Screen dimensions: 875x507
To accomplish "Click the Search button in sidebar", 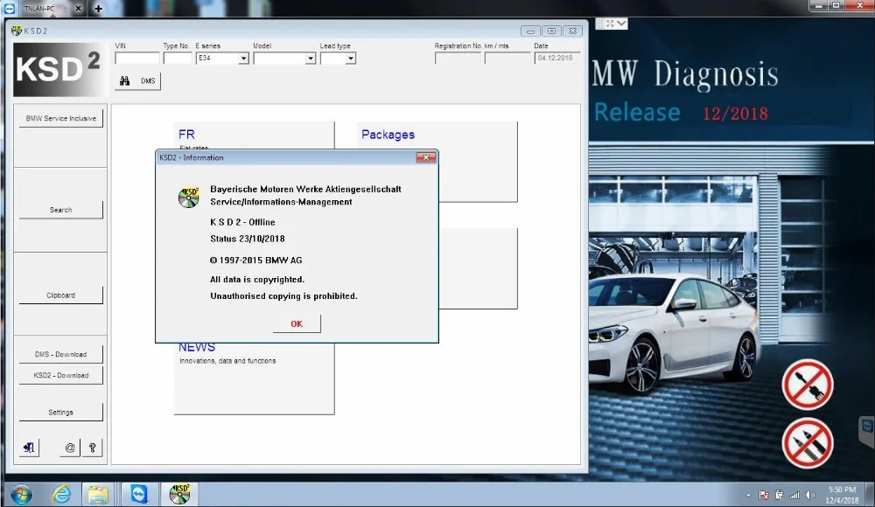I will (x=61, y=210).
